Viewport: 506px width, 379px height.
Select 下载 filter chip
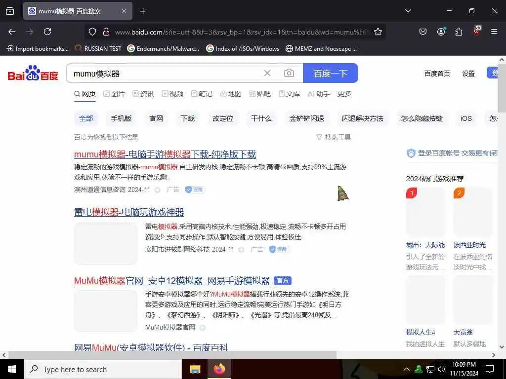(188, 118)
